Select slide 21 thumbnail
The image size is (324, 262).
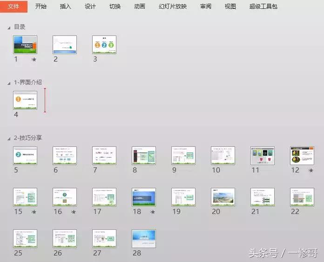[263, 197]
